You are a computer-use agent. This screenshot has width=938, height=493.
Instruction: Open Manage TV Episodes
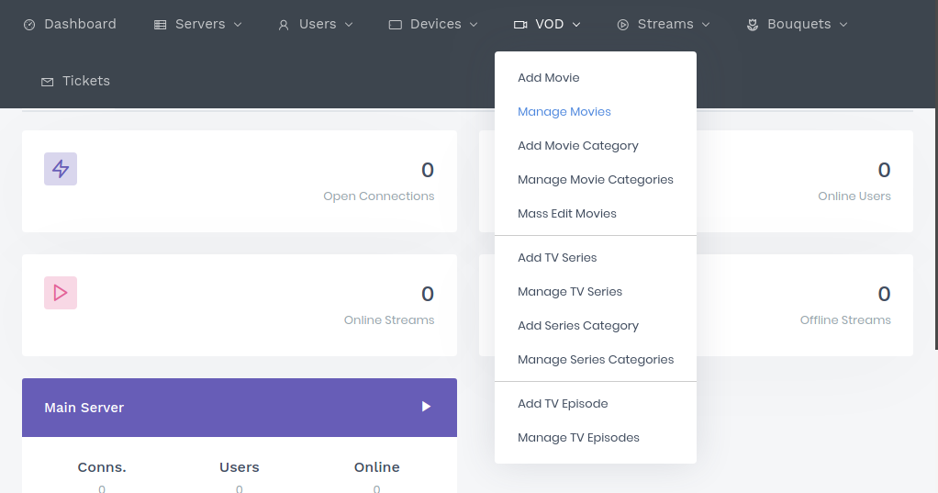coord(578,438)
